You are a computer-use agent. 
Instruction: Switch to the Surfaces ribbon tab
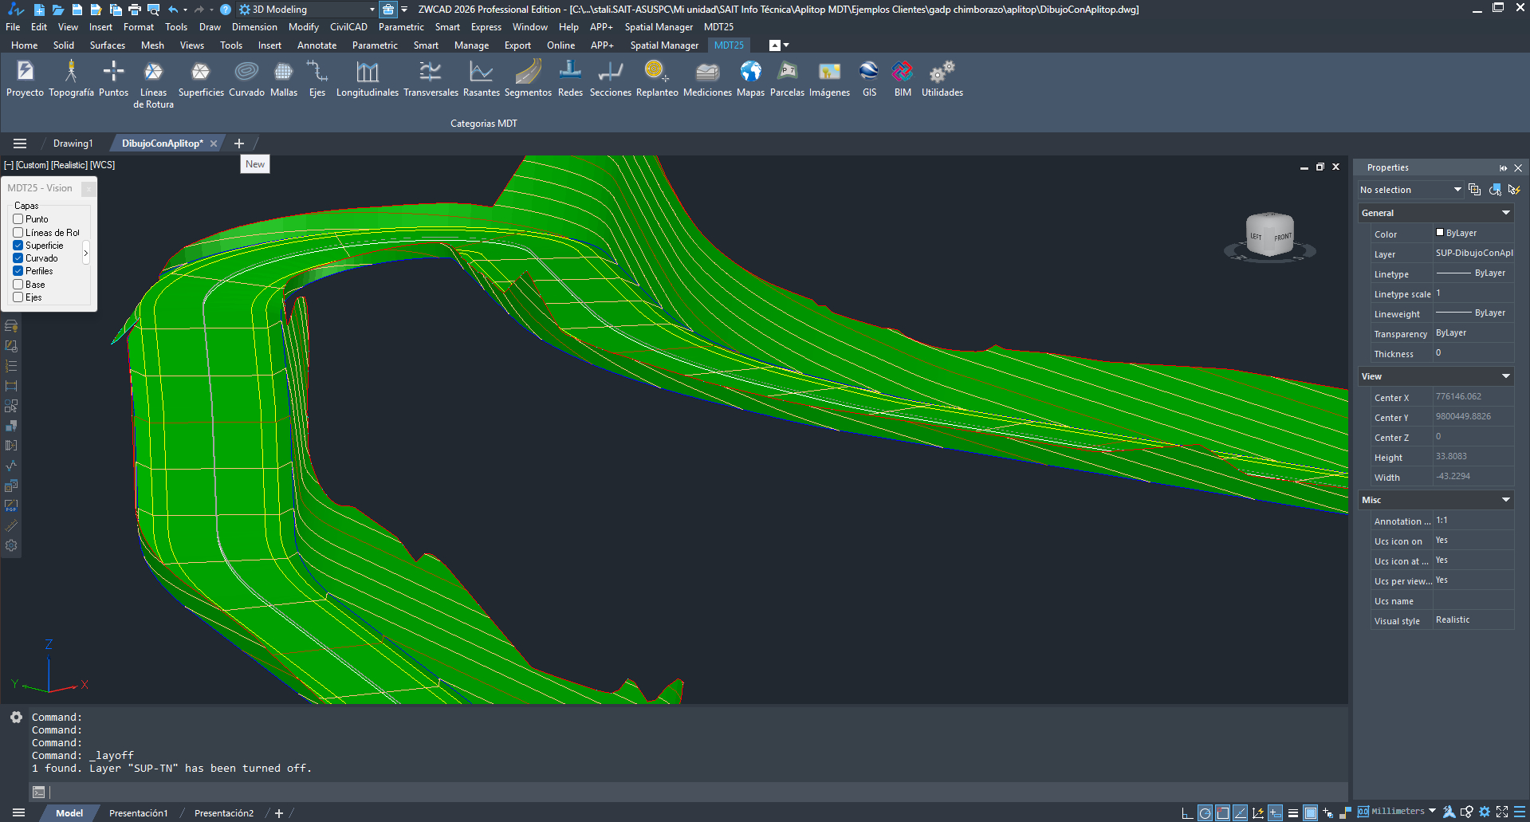coord(108,45)
